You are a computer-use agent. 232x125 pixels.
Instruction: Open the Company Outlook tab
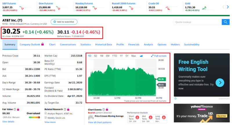pyautogui.click(x=30, y=45)
